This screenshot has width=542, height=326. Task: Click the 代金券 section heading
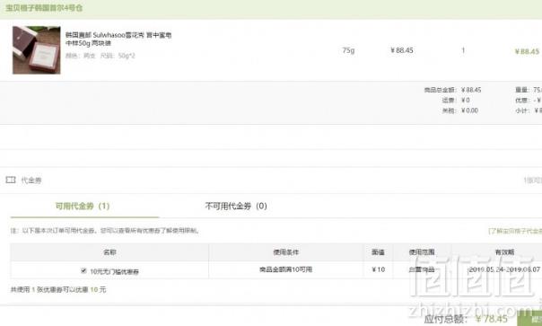click(x=31, y=180)
